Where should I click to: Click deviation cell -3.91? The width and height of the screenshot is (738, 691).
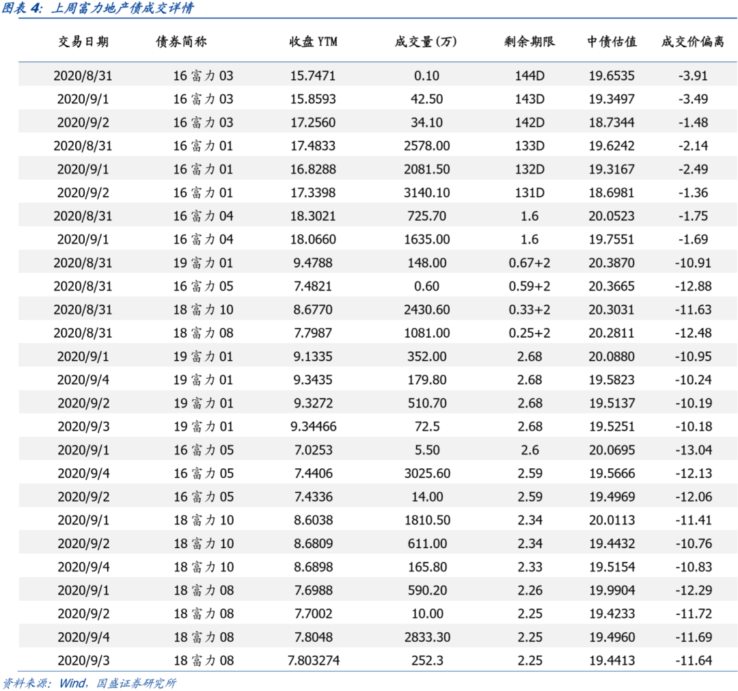[x=693, y=76]
